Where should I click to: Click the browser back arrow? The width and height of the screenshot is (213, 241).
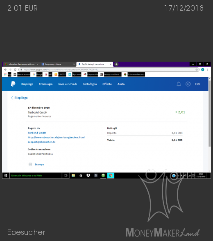pos(5,69)
